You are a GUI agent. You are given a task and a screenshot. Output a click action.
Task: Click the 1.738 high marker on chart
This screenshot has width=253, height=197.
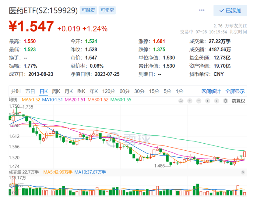(x=28, y=107)
